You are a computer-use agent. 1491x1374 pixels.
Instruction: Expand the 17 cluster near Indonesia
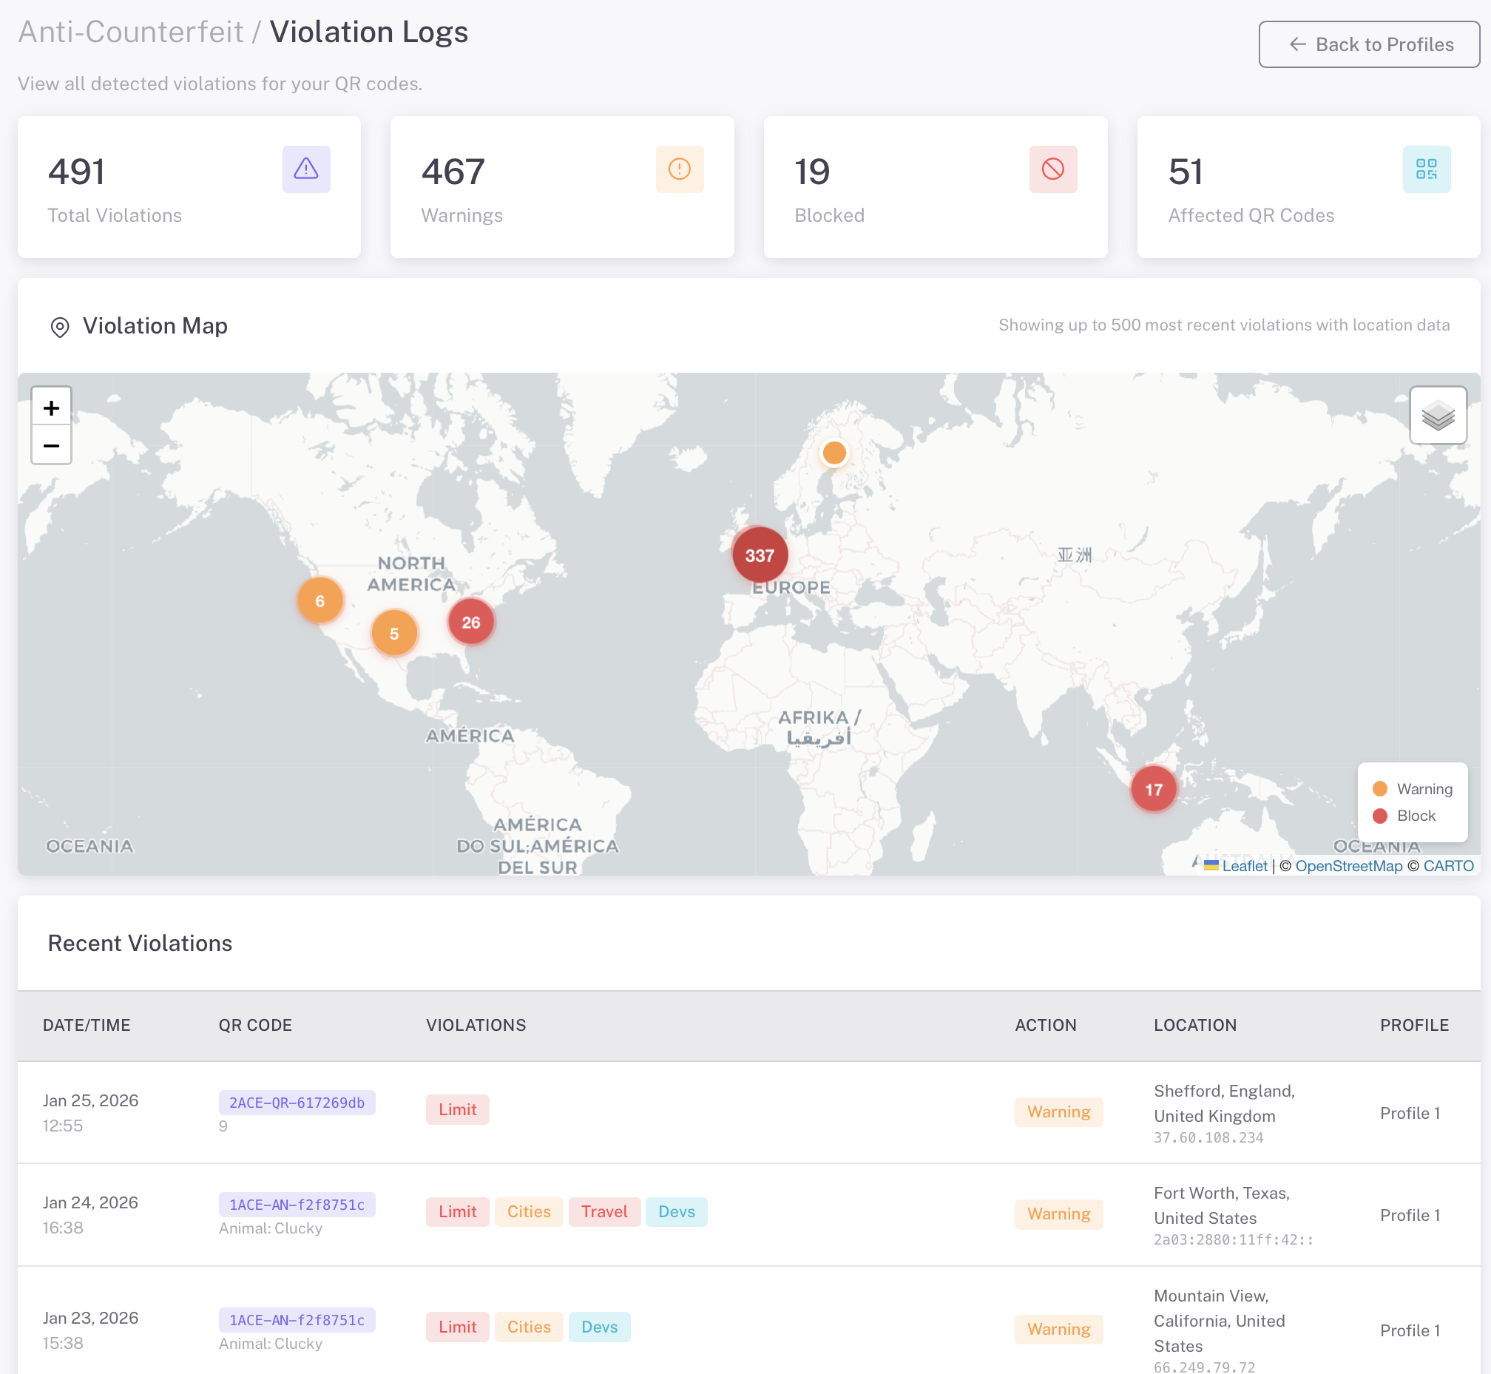pyautogui.click(x=1153, y=790)
